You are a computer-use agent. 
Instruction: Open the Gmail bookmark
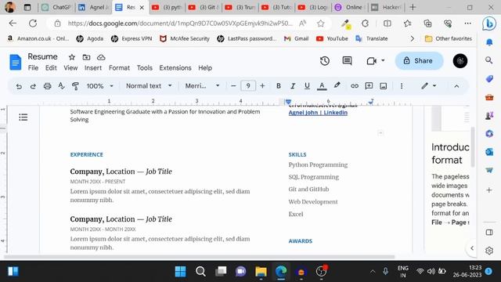(296, 38)
